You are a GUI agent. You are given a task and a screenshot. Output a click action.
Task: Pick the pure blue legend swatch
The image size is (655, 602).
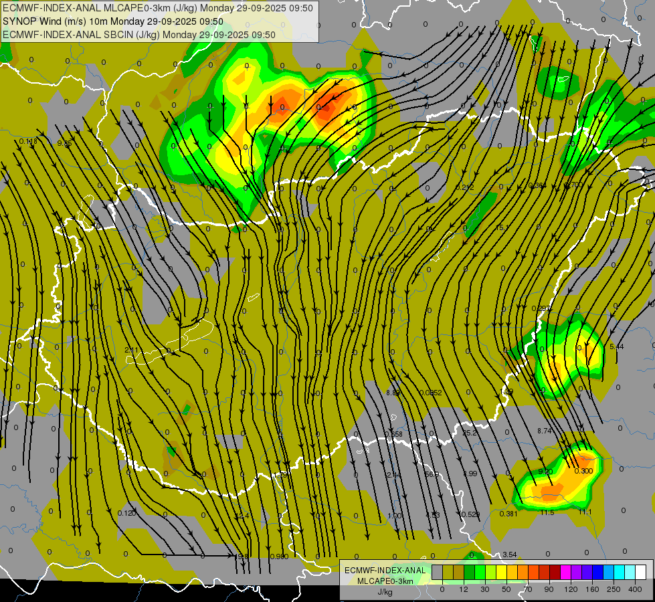point(597,572)
